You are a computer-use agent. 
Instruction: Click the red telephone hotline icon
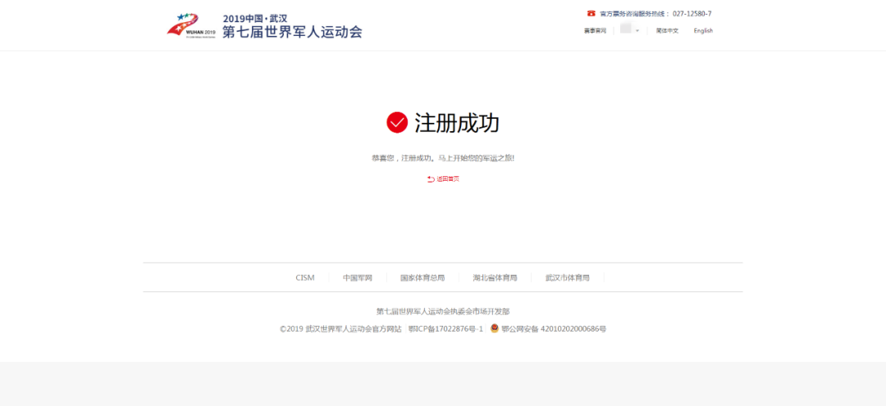click(591, 13)
